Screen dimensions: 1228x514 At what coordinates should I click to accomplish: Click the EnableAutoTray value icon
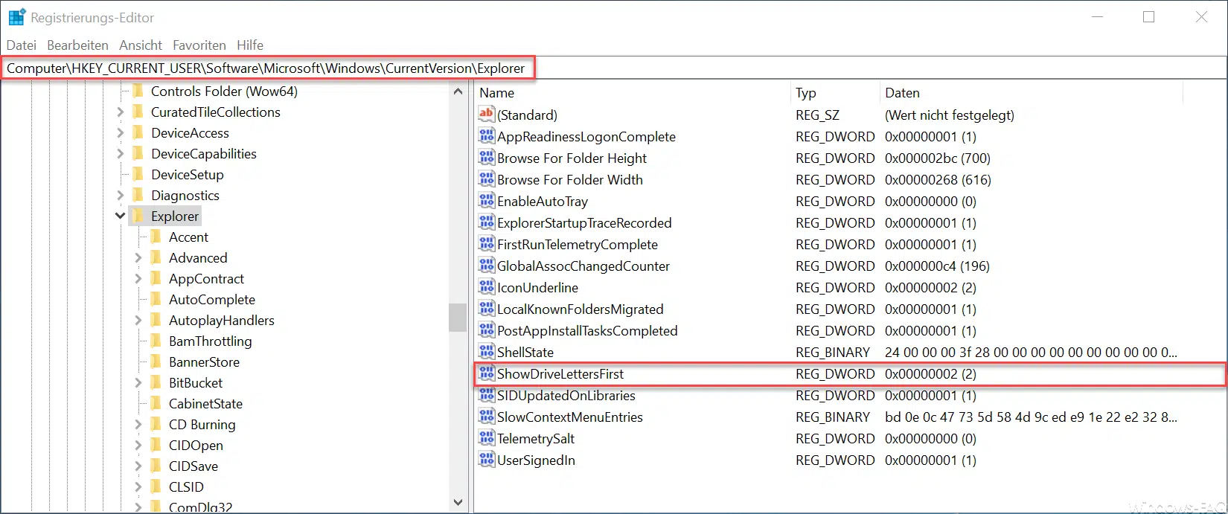click(x=487, y=201)
